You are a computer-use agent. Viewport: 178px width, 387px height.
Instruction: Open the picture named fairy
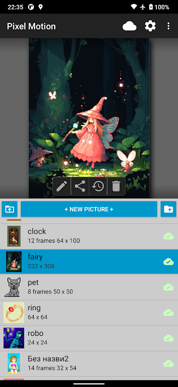89,262
